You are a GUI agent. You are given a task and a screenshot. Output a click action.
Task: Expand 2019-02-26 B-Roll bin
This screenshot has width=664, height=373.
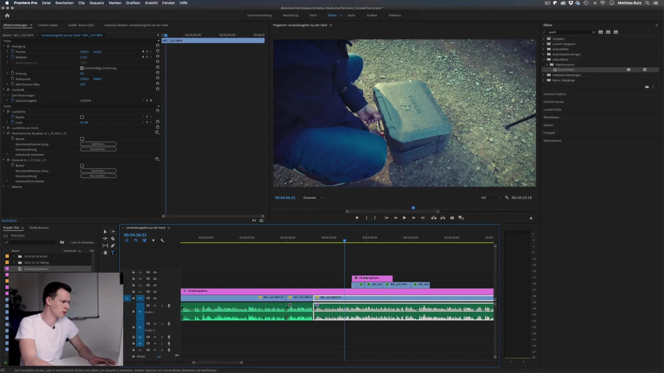[x=14, y=256]
